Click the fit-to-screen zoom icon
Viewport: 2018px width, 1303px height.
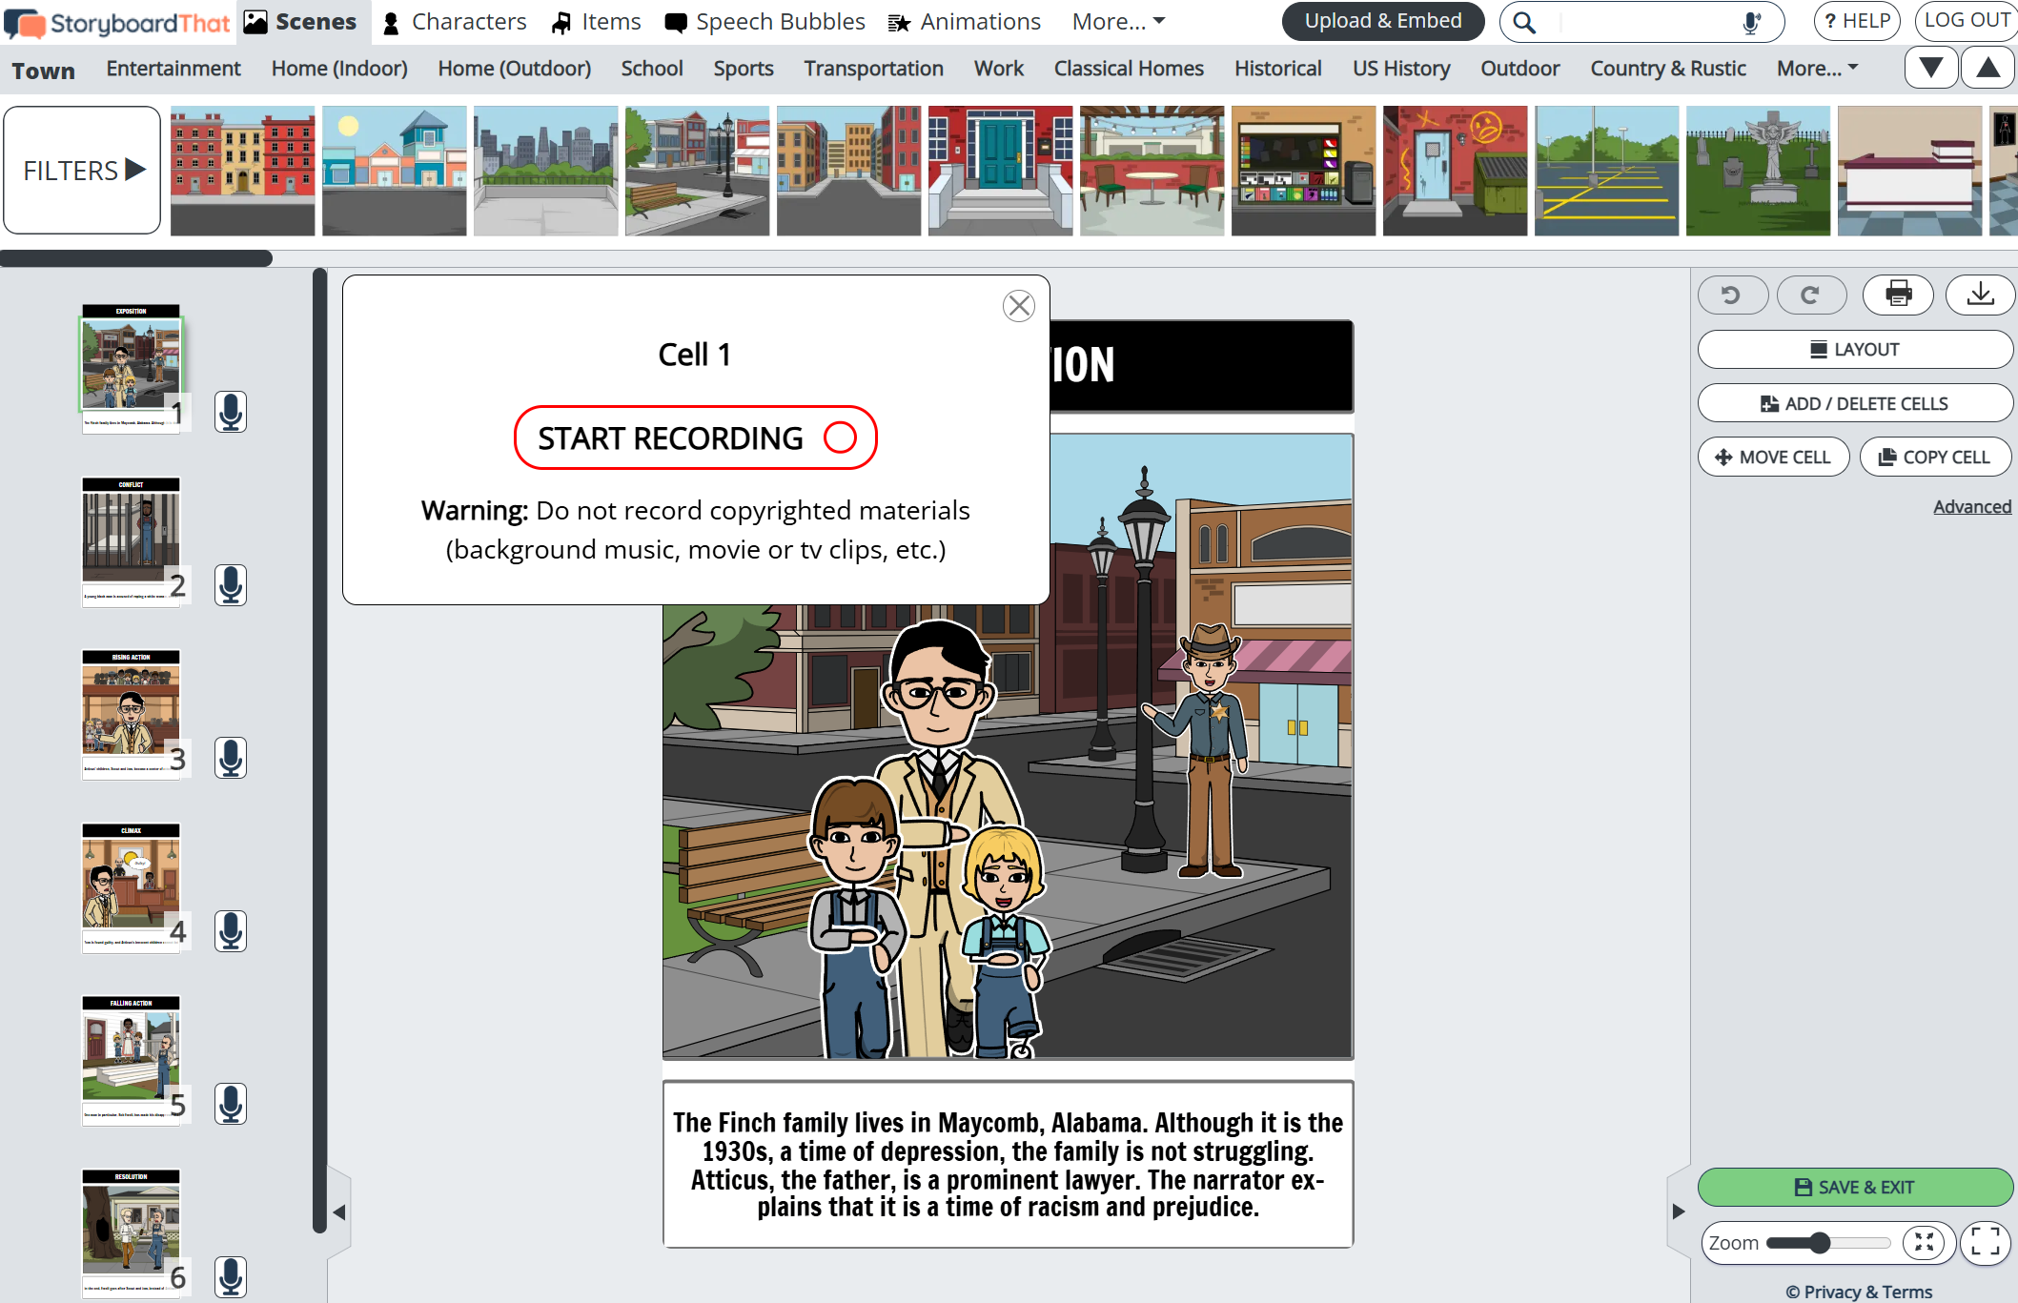coord(1925,1243)
